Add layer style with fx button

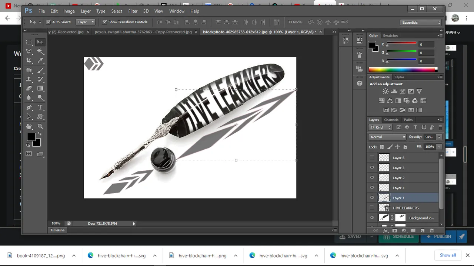385,231
